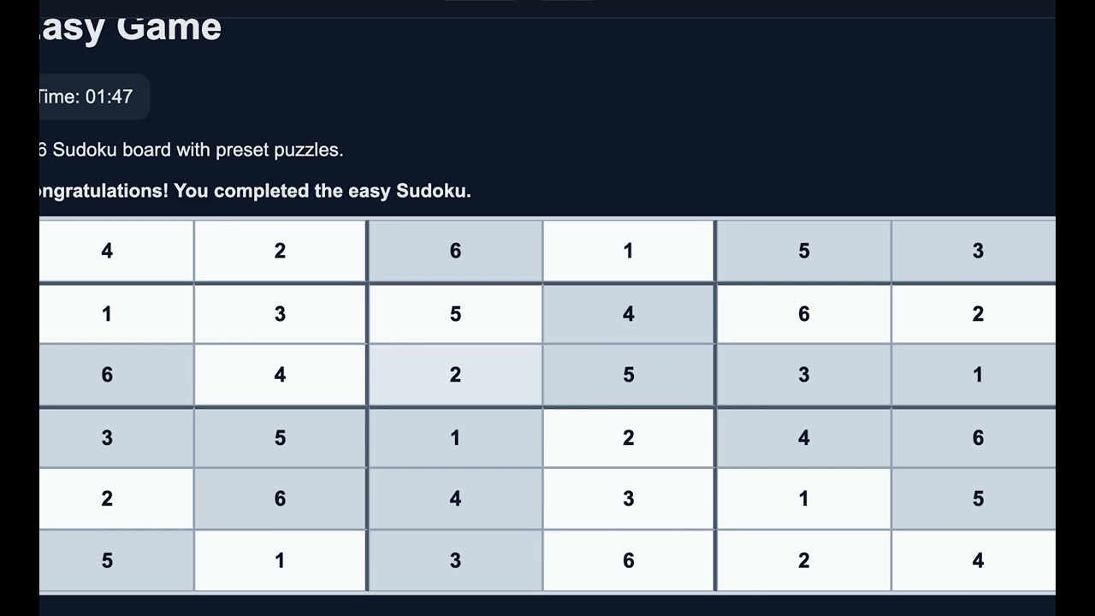Click the Congratulations completion message
Image resolution: width=1095 pixels, height=616 pixels.
click(255, 191)
